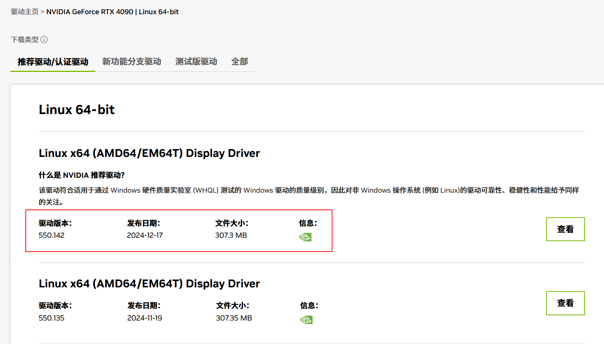Viewport: 604px width, 344px height.
Task: Show the 全部 drivers tab
Action: (x=239, y=61)
